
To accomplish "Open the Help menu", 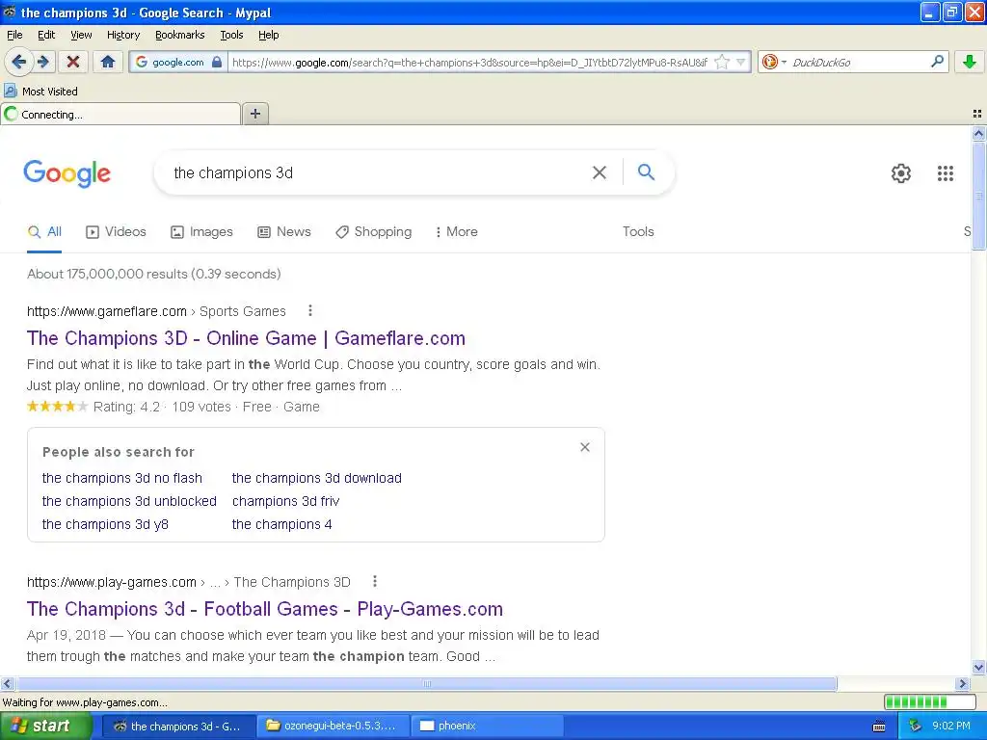I will pos(268,35).
